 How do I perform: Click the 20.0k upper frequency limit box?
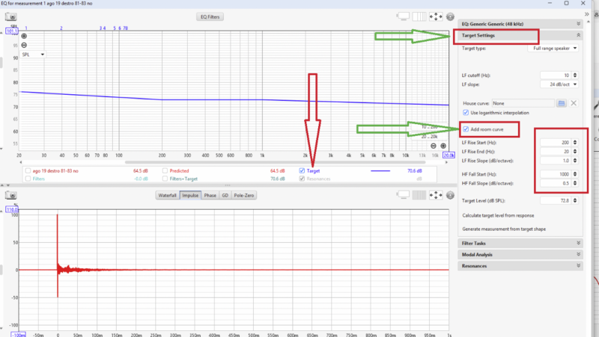pos(449,155)
